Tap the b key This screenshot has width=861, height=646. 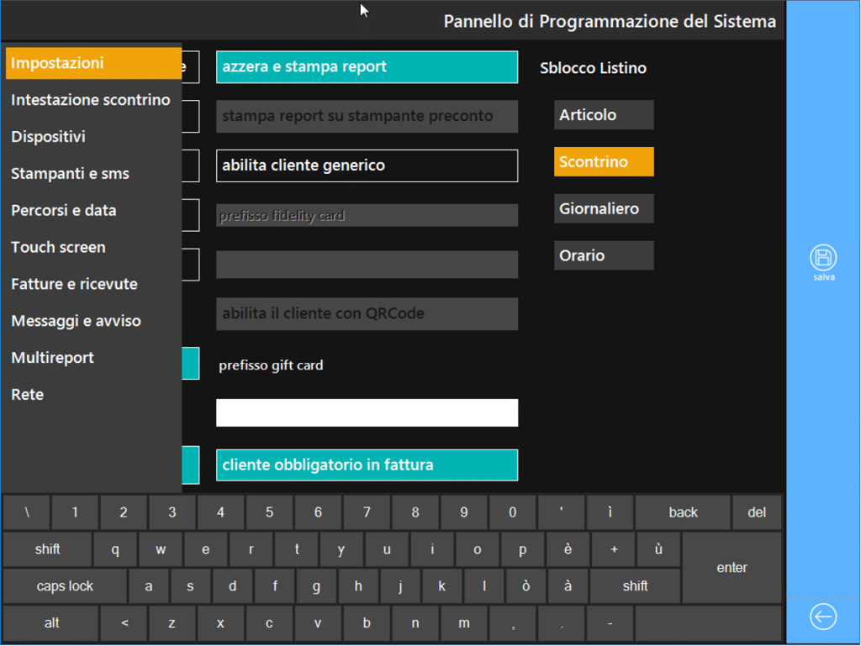[x=367, y=623]
